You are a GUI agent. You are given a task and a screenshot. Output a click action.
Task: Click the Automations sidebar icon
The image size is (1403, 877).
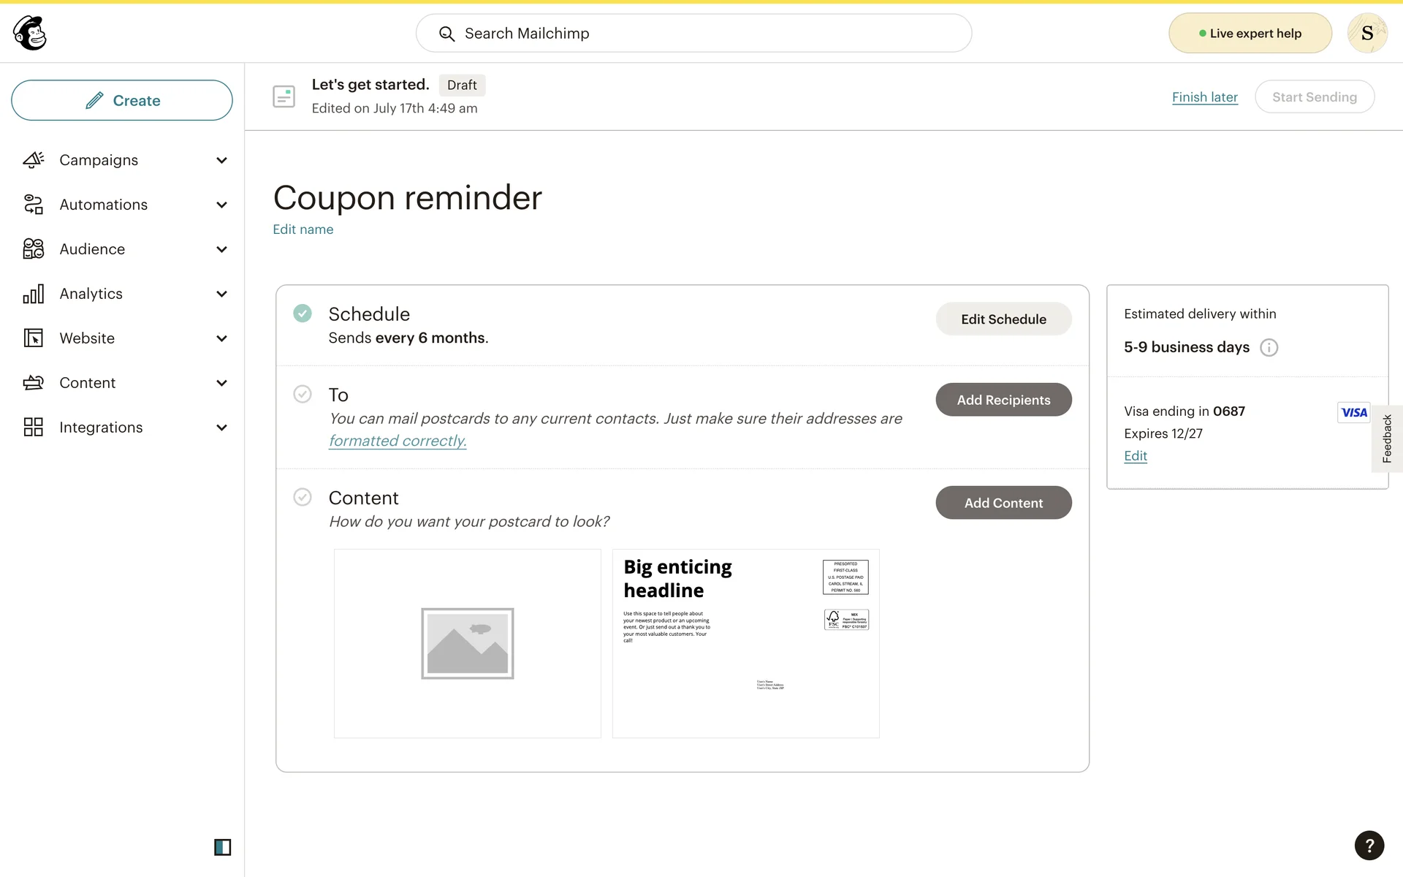coord(34,205)
